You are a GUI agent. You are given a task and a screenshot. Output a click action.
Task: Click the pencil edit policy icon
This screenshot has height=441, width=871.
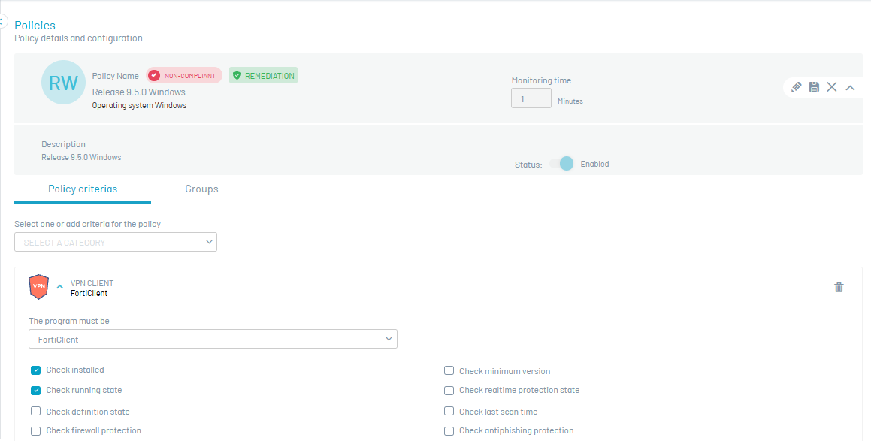(x=797, y=87)
